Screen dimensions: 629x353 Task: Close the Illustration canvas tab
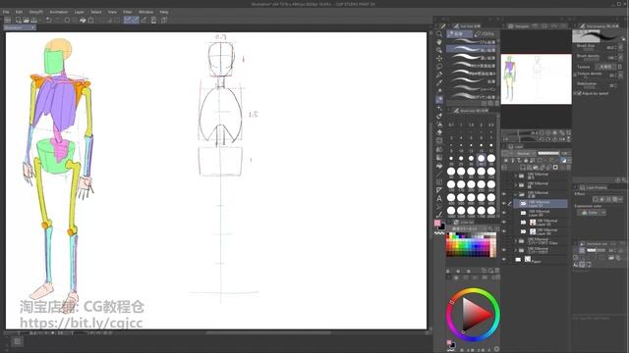[x=32, y=27]
